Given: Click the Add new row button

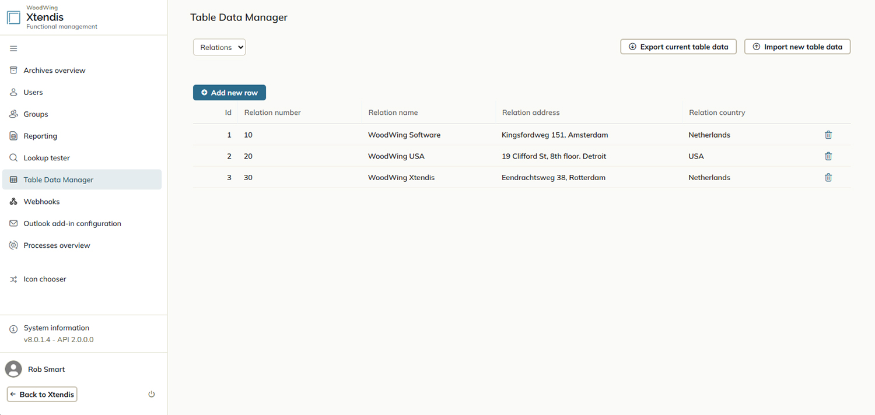Looking at the screenshot, I should pyautogui.click(x=229, y=93).
